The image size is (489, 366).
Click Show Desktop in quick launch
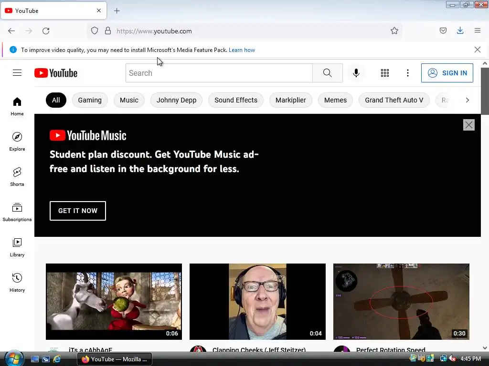coord(34,359)
